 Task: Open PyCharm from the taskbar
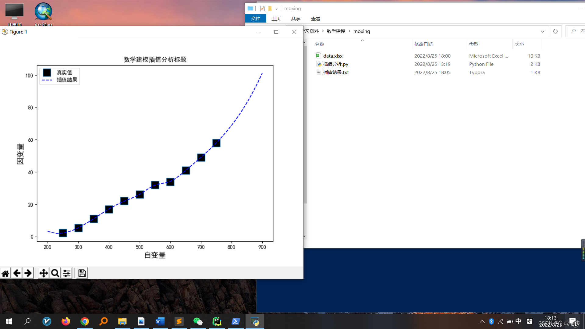(217, 321)
